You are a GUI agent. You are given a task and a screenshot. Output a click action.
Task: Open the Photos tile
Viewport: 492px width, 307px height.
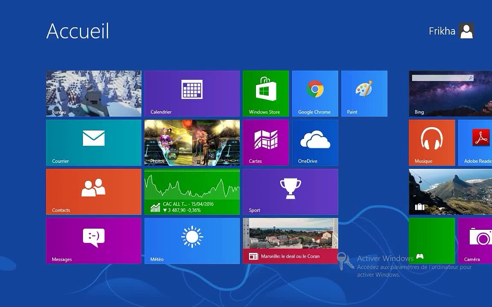coord(192,142)
